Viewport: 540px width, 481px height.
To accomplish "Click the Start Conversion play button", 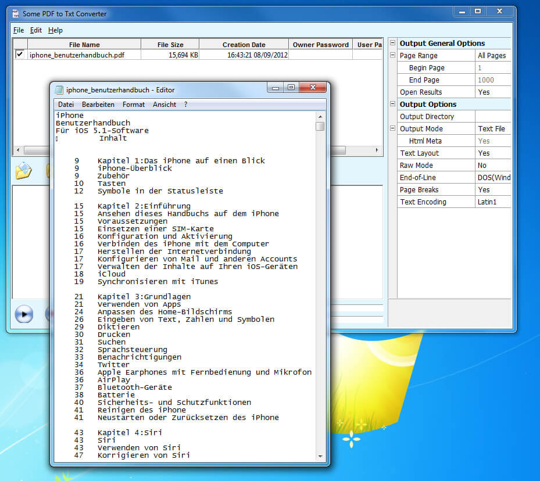I will (24, 314).
